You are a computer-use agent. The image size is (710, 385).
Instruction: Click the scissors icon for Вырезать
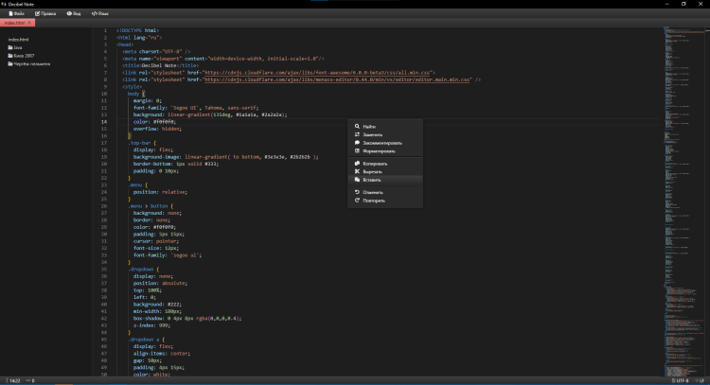[356, 171]
